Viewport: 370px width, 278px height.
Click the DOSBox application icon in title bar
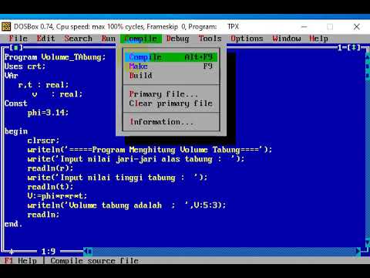tap(6, 26)
